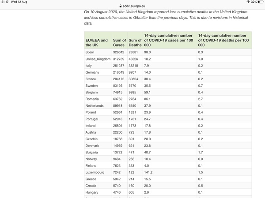Click the 'EU/EEA and the UK' header
265x198 pixels.
point(98,40)
